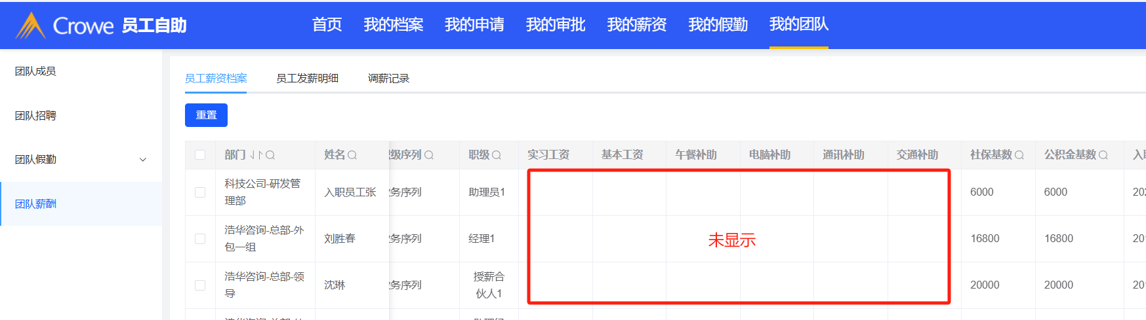
Task: Click 社保基数 value 16800
Action: (x=985, y=239)
